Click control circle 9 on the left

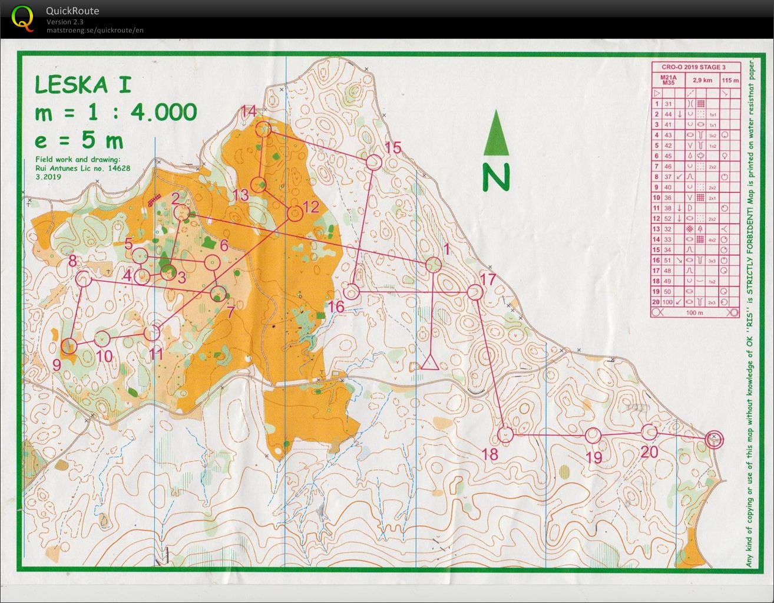69,346
